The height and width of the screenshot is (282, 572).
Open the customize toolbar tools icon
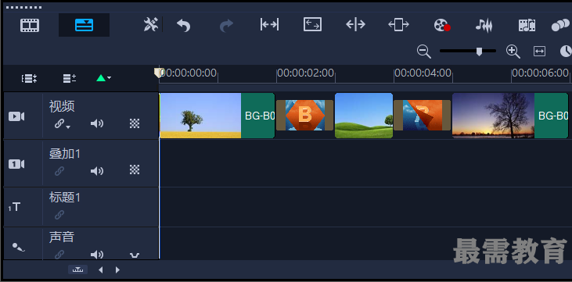150,25
